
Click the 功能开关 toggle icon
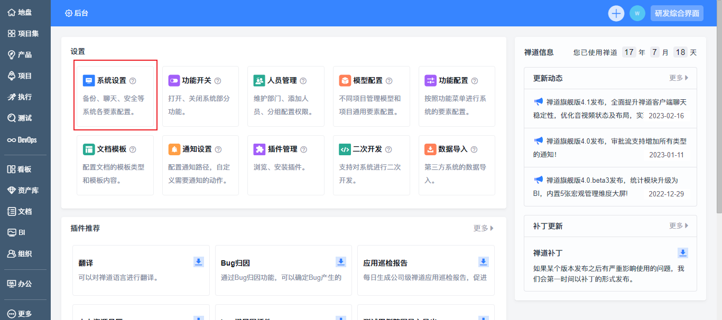tap(174, 81)
